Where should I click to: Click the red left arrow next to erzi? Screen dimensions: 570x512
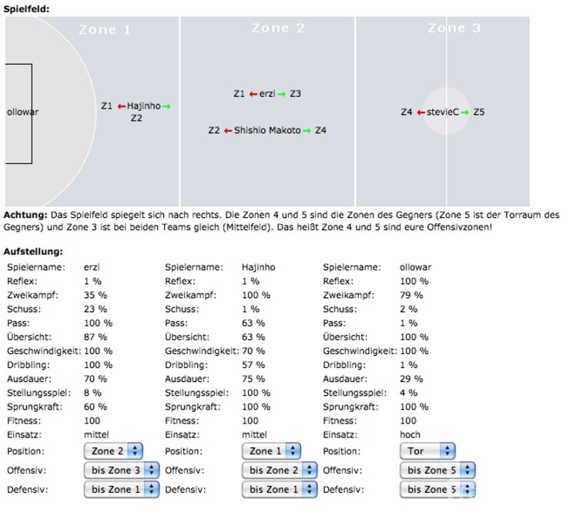(253, 94)
